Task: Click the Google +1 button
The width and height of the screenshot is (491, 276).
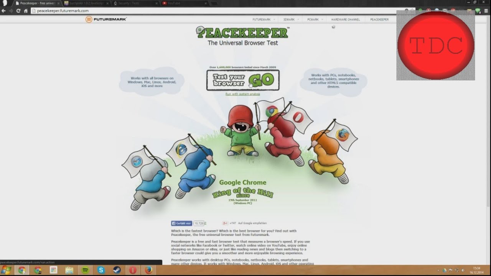Action: [x=225, y=223]
